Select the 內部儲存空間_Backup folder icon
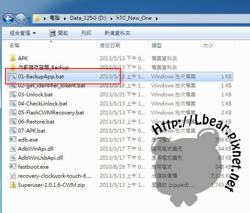Viewport: 250px width, 213px height. 13,67
